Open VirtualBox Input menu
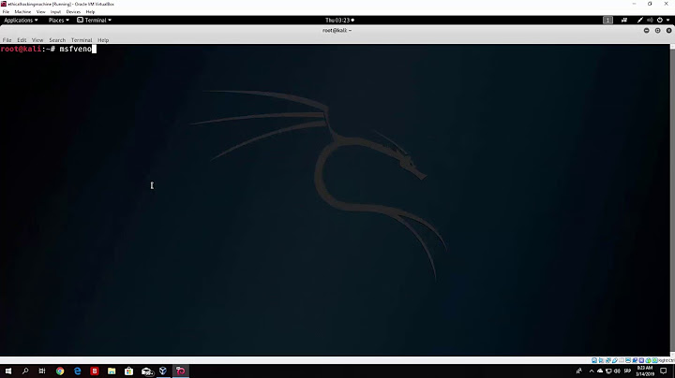The height and width of the screenshot is (378, 675). [x=55, y=12]
